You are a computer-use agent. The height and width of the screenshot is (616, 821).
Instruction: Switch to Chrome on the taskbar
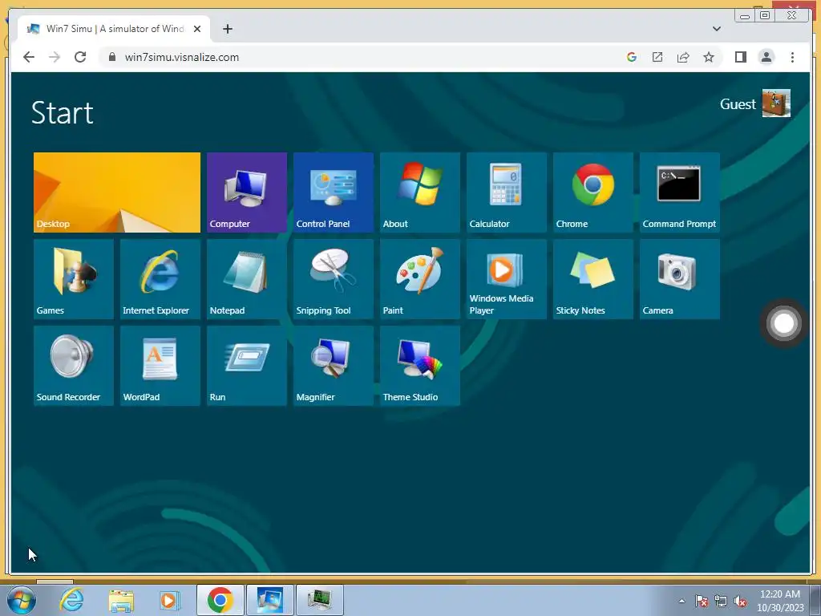point(220,600)
